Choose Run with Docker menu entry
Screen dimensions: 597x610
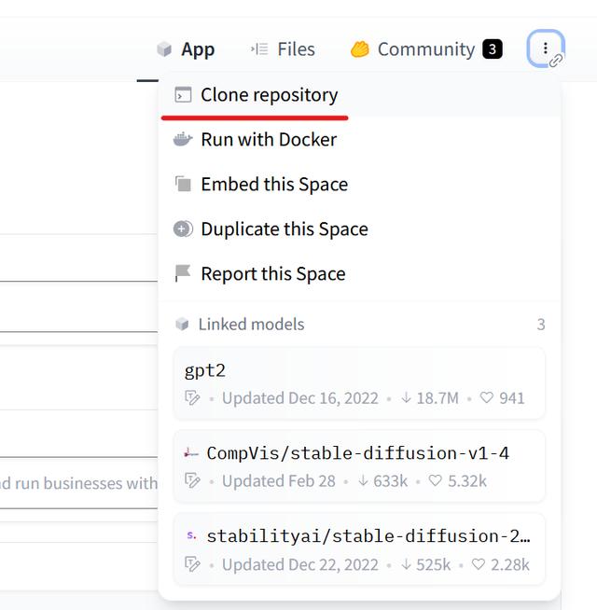click(359, 140)
